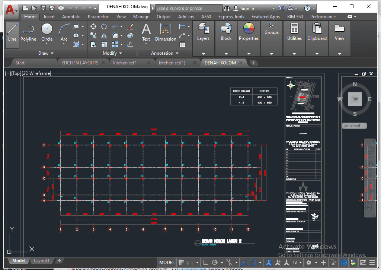Click the Sign In button
This screenshot has height=270, width=381.
coord(247,8)
